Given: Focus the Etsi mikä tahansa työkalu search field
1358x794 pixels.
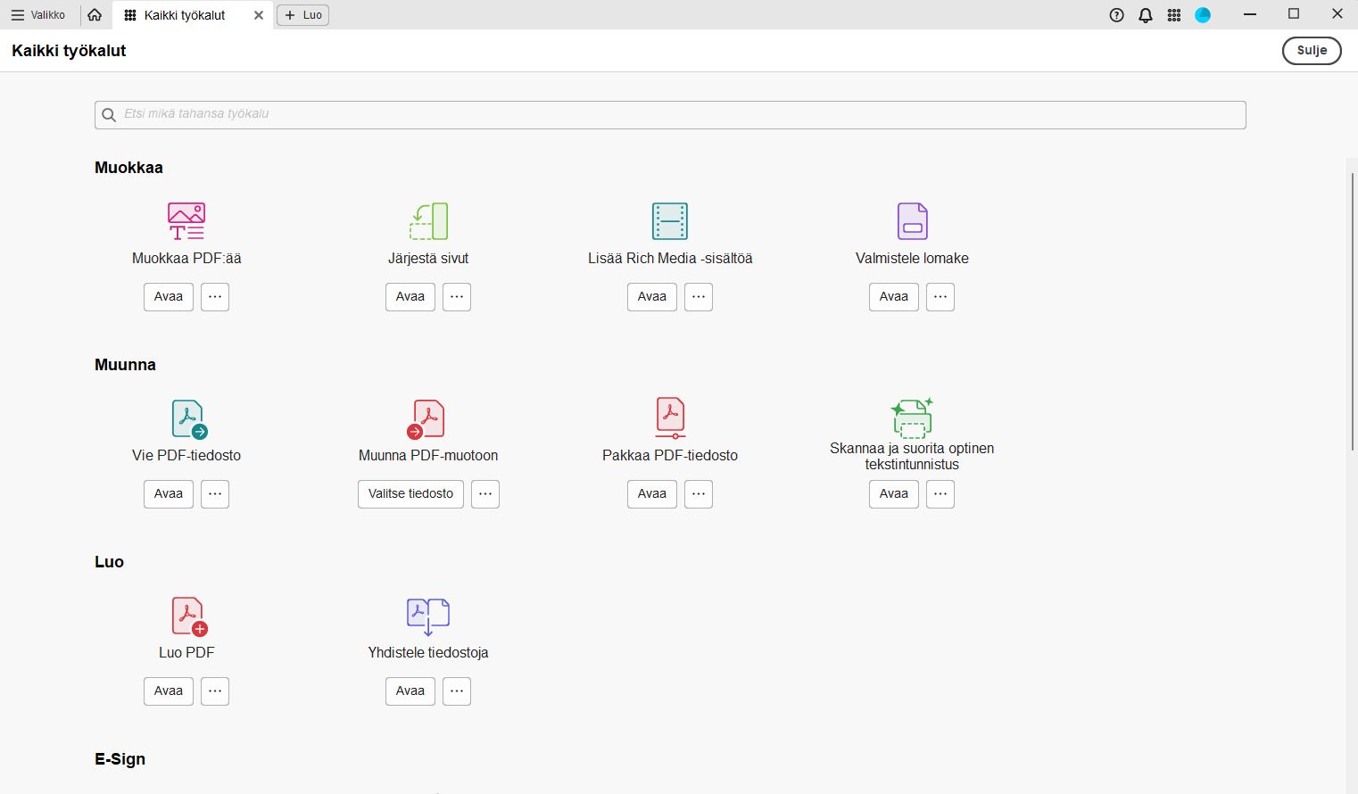Looking at the screenshot, I should [670, 115].
